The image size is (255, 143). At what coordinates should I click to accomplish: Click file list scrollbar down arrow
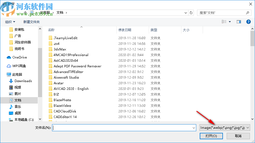[x=252, y=119]
